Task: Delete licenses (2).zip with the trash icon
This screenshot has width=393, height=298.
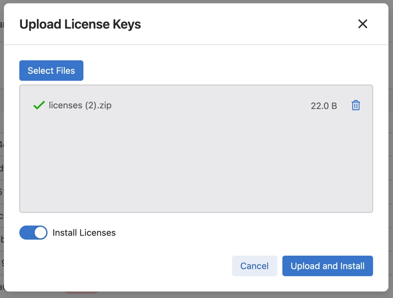Action: click(356, 105)
